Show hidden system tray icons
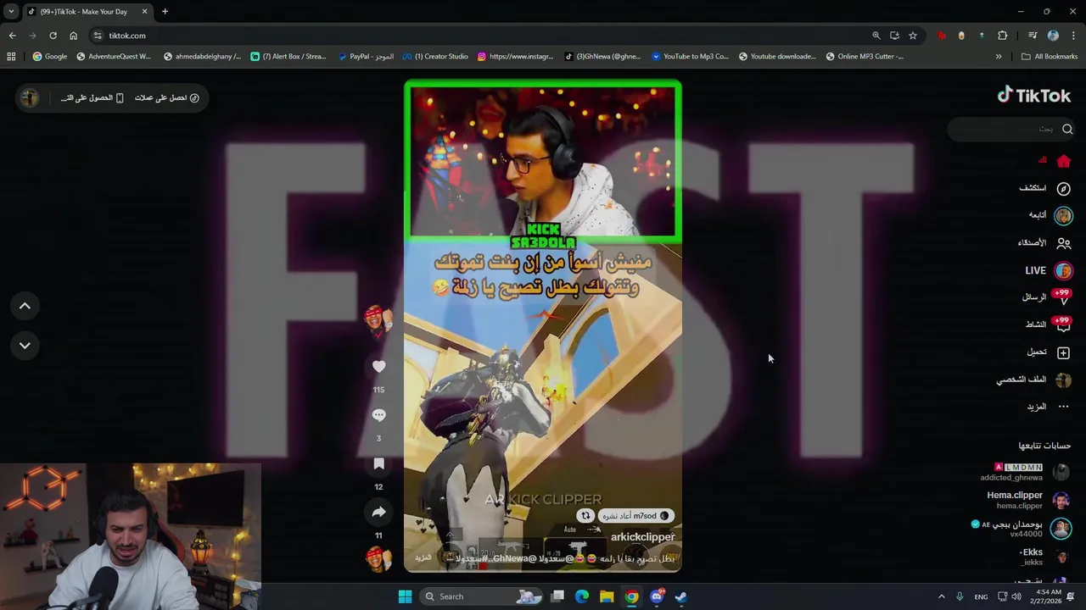The width and height of the screenshot is (1086, 610). coord(941,596)
